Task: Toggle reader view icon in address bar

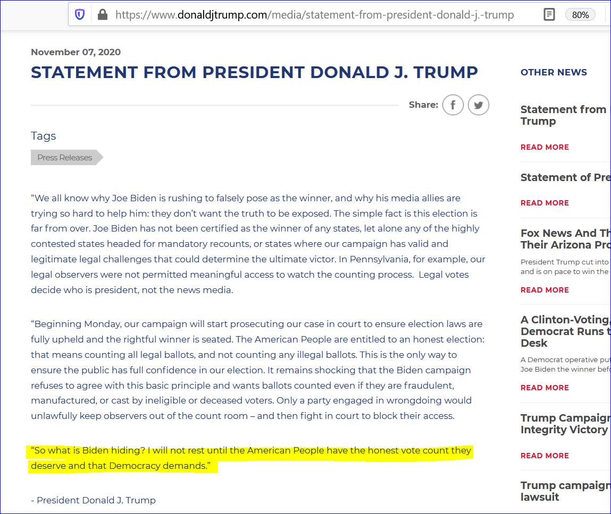Action: [549, 14]
